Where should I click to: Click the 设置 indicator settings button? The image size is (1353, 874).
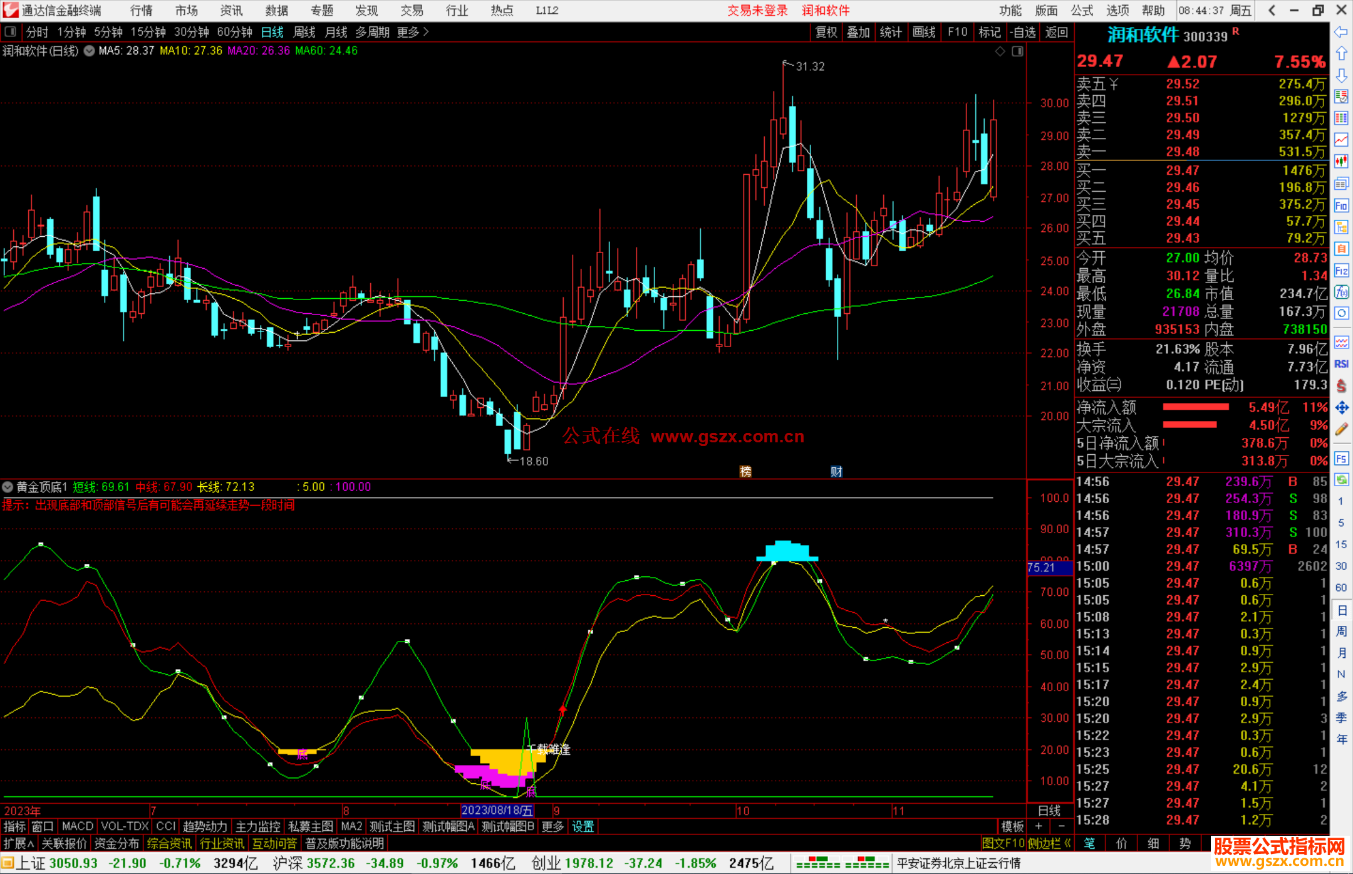point(583,826)
